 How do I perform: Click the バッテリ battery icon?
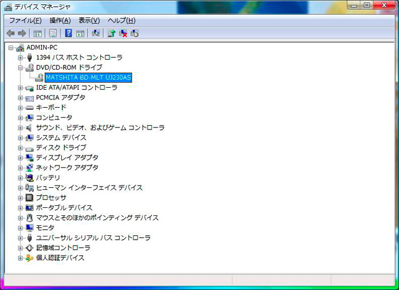(x=29, y=178)
